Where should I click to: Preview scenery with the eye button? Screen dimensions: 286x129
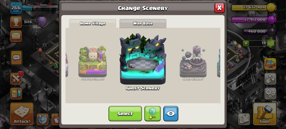(x=171, y=113)
